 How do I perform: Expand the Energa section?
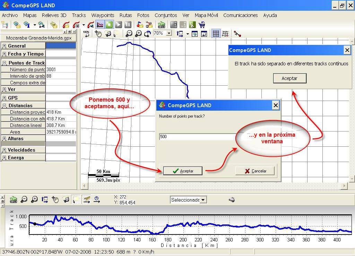[x=4, y=157]
